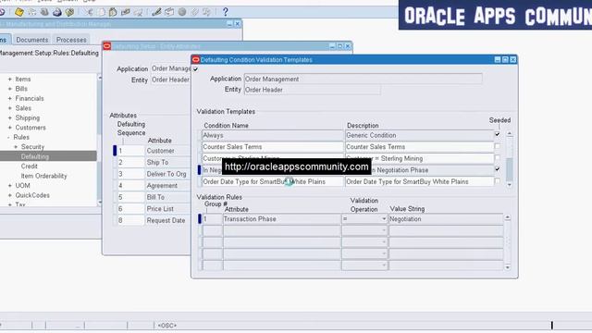
Task: Click the Negotiation value string field
Action: click(x=446, y=219)
